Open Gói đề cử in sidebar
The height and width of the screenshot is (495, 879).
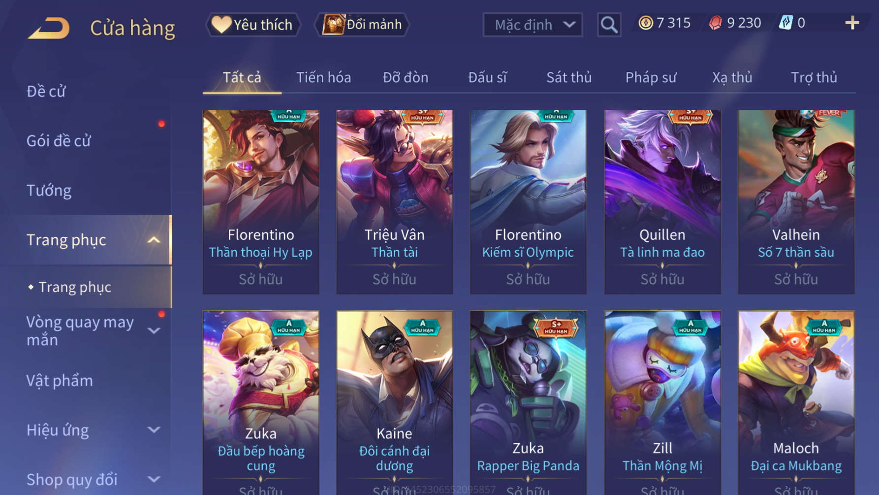(x=59, y=141)
